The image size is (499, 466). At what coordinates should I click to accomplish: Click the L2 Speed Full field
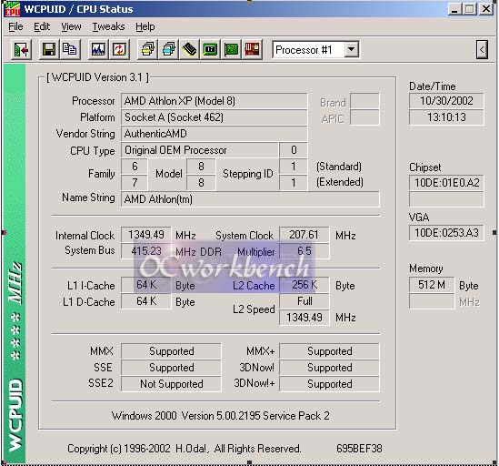(304, 301)
